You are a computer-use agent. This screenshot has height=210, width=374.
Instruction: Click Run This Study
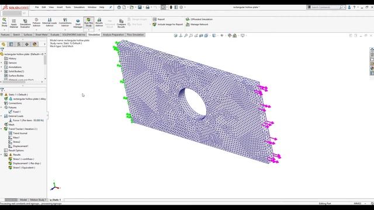89,22
